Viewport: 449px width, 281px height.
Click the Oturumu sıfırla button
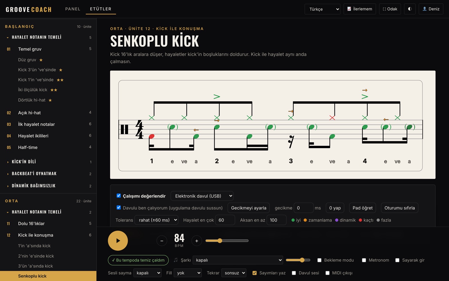pyautogui.click(x=399, y=208)
